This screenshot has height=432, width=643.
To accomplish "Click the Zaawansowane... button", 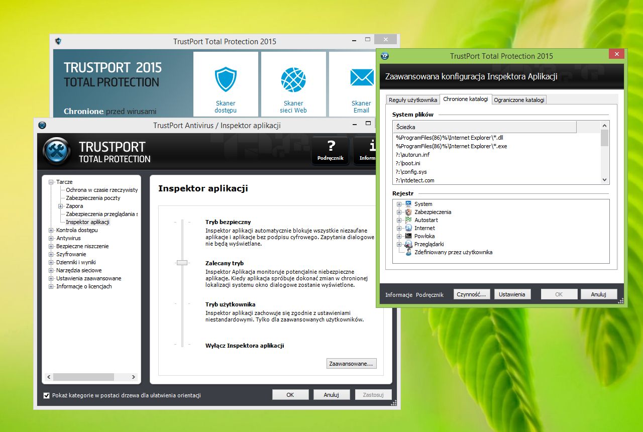I will [x=352, y=364].
